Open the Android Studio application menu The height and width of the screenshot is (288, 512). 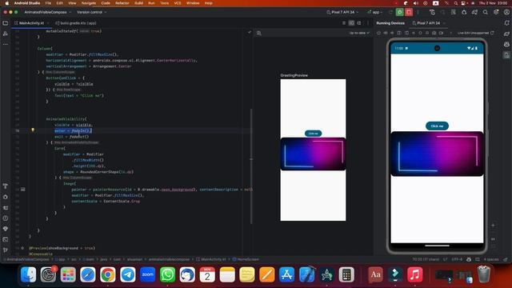coord(26,3)
